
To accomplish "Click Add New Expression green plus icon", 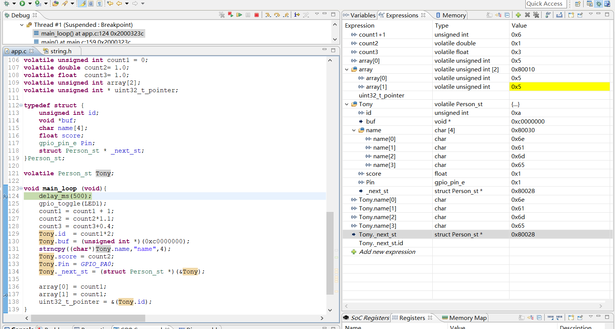I will coord(518,15).
